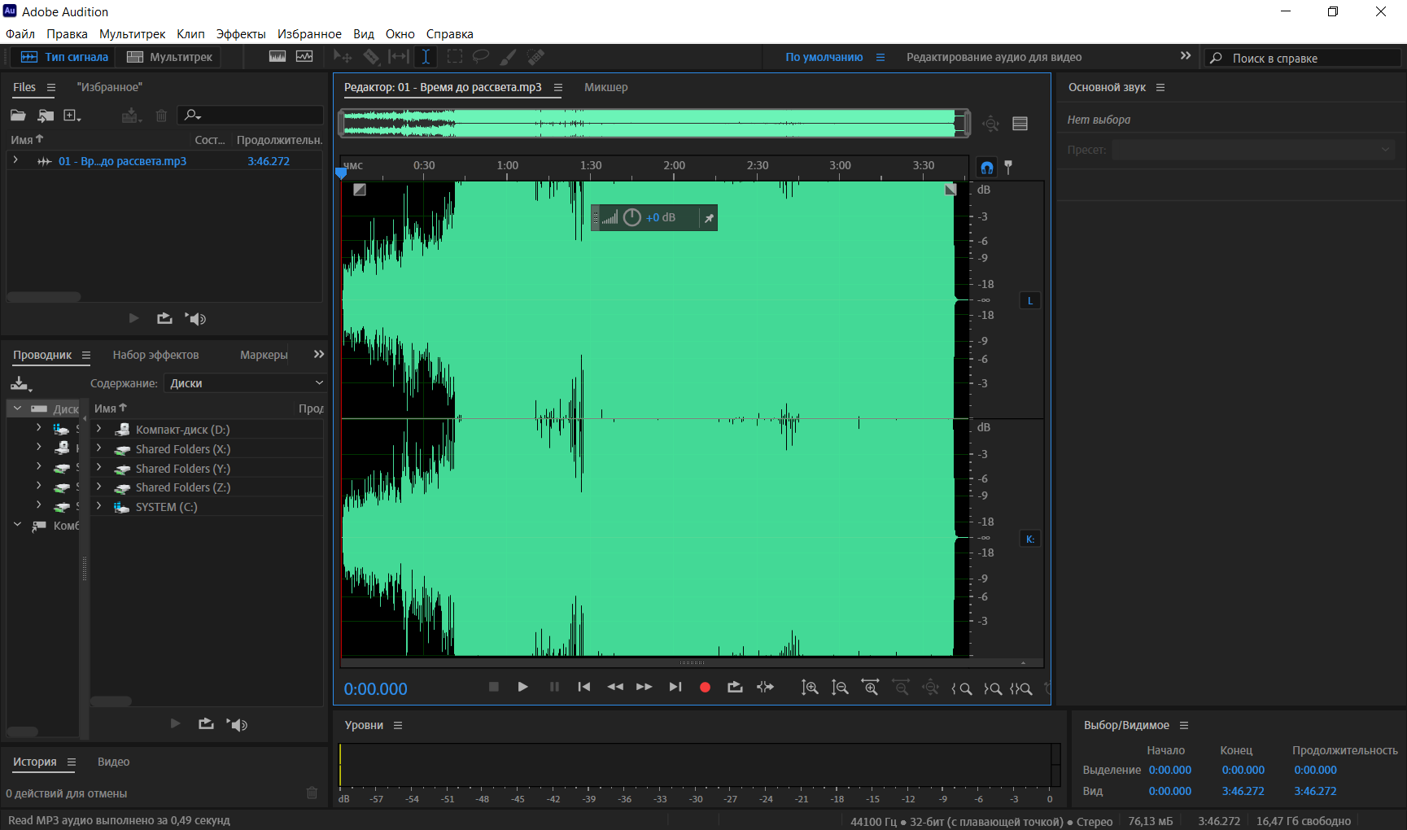This screenshot has width=1407, height=830.
Task: Select the Spot Healing Brush tool
Action: coord(535,57)
